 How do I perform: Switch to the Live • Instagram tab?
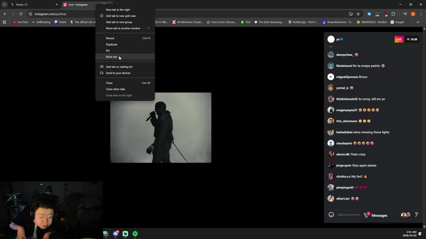[x=78, y=5]
